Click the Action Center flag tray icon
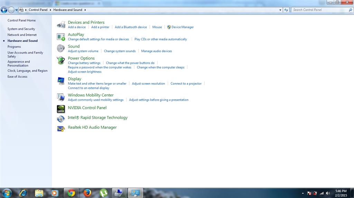Image resolution: width=354 pixels, height=198 pixels. pyautogui.click(x=309, y=193)
